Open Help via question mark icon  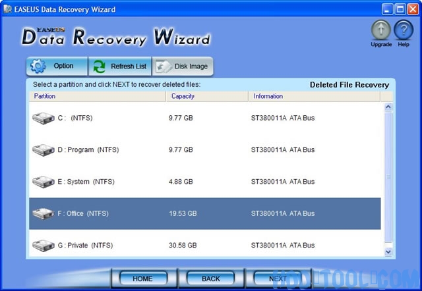point(404,30)
